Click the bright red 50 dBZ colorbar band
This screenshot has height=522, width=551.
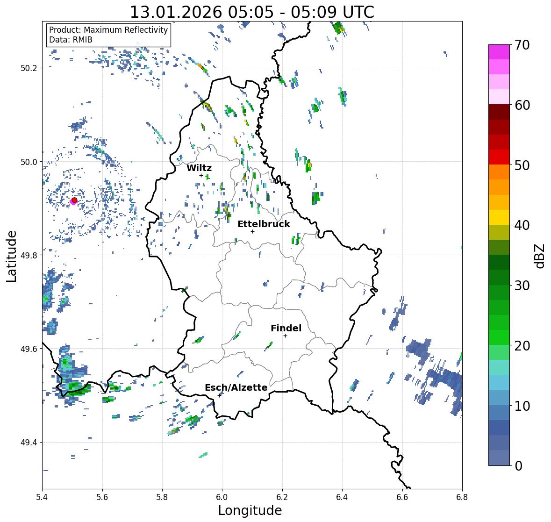499,157
